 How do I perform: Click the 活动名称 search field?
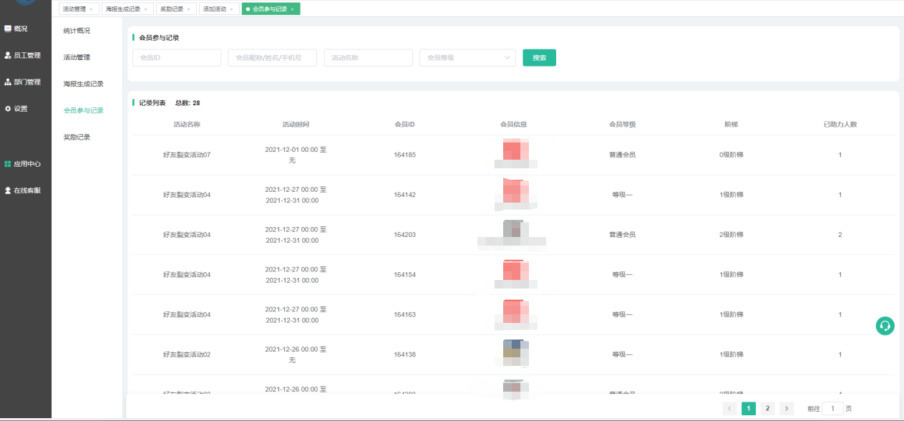click(368, 58)
